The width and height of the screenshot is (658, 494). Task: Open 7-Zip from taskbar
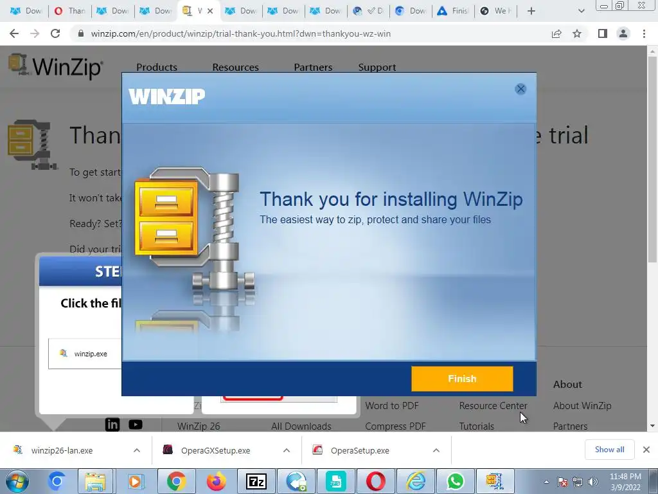pyautogui.click(x=256, y=481)
